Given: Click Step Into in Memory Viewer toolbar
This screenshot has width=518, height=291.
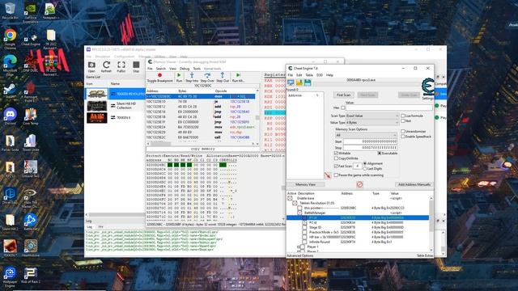Looking at the screenshot, I should pyautogui.click(x=192, y=78).
